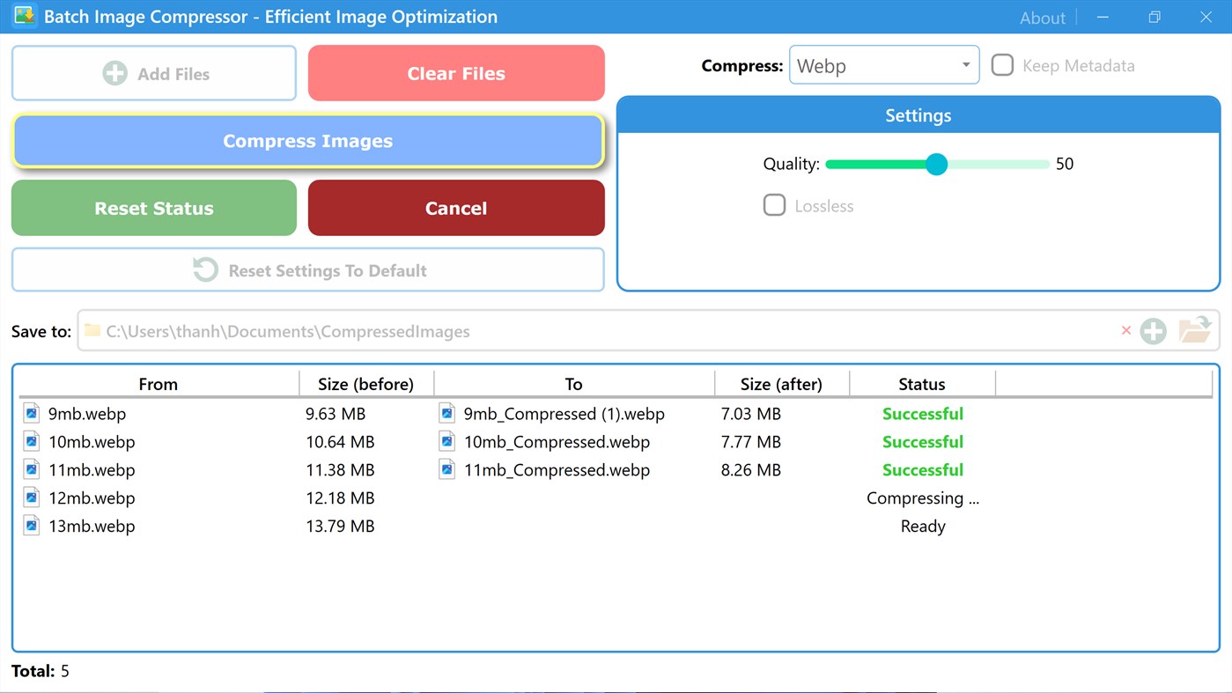Click the folder icon inside Save to field

92,331
